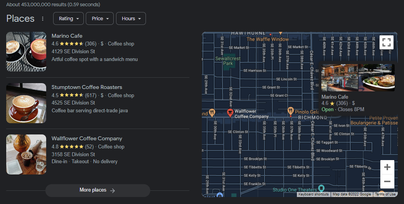This screenshot has width=404, height=204.
Task: Click the Stumptown address 4525 SE Division St
Action: coord(73,103)
